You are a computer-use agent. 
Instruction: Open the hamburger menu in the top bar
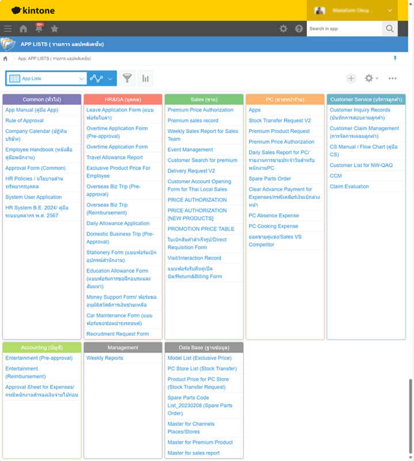click(7, 29)
